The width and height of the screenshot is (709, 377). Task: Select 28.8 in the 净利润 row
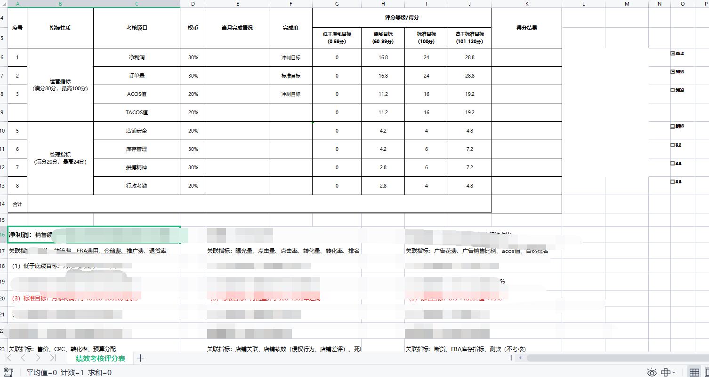click(x=469, y=57)
